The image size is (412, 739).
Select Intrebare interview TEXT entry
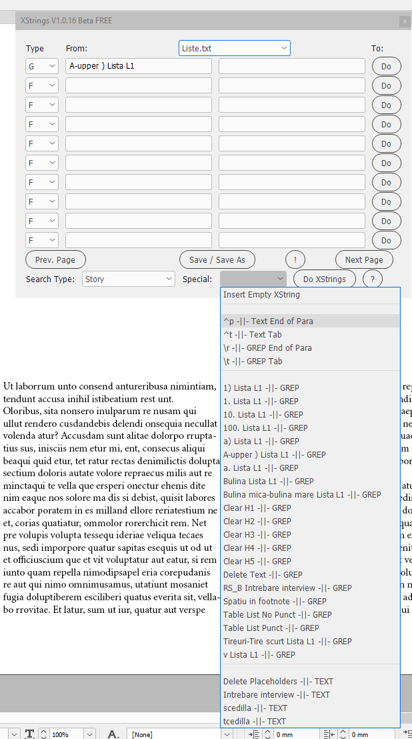(310, 694)
